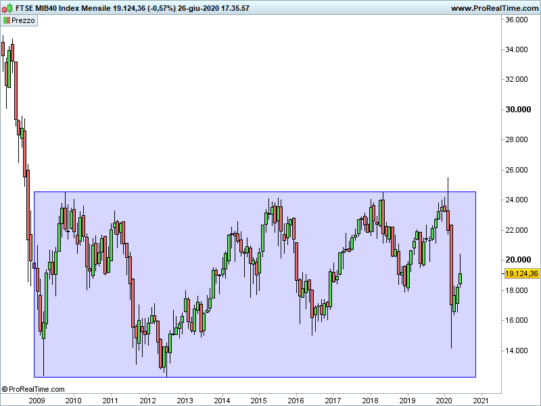541x406 pixels.
Task: Select the FTSE MIB40 Index Mensile title text
Action: click(x=63, y=8)
